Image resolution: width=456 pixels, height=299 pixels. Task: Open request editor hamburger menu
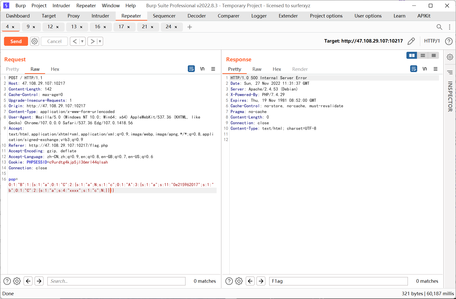[213, 69]
